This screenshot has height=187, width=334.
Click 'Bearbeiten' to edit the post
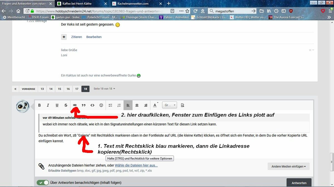tap(94, 37)
